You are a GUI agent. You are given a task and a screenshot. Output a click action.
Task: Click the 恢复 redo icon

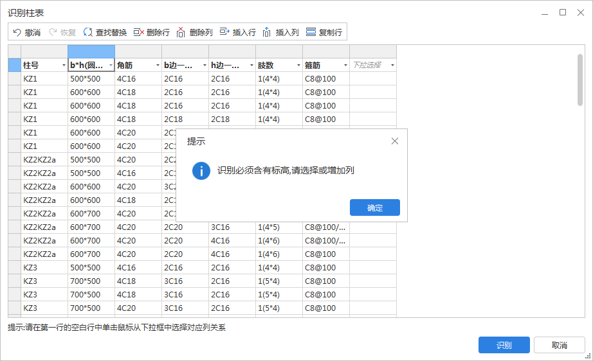[x=53, y=33]
